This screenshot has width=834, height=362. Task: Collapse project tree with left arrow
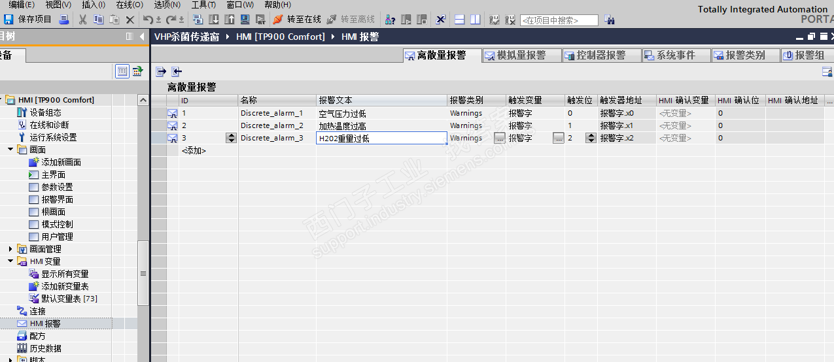click(142, 37)
